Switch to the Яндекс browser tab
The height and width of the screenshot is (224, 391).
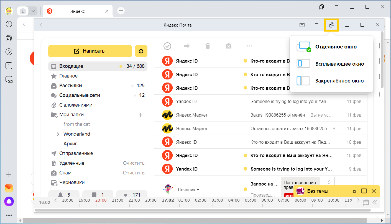tap(78, 11)
